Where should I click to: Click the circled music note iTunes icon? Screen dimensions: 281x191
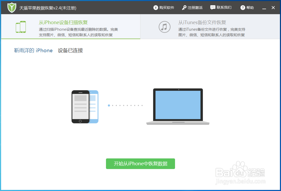[165, 26]
